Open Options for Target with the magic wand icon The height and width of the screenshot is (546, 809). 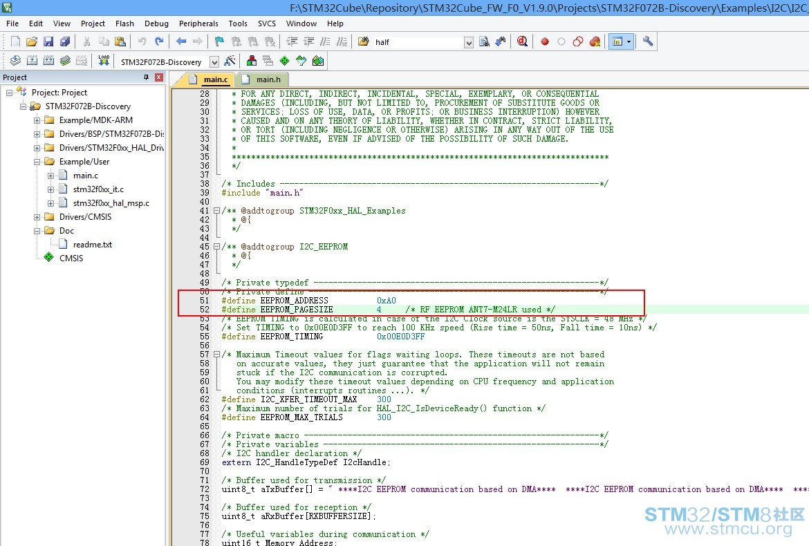point(230,62)
